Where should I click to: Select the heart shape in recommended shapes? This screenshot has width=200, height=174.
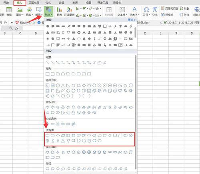(x=100, y=26)
